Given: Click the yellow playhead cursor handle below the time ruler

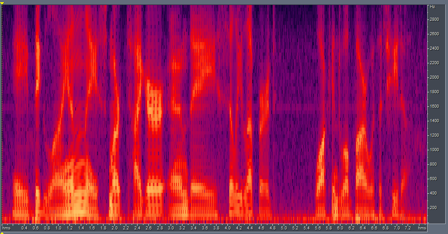Looking at the screenshot, I should (2, 233).
